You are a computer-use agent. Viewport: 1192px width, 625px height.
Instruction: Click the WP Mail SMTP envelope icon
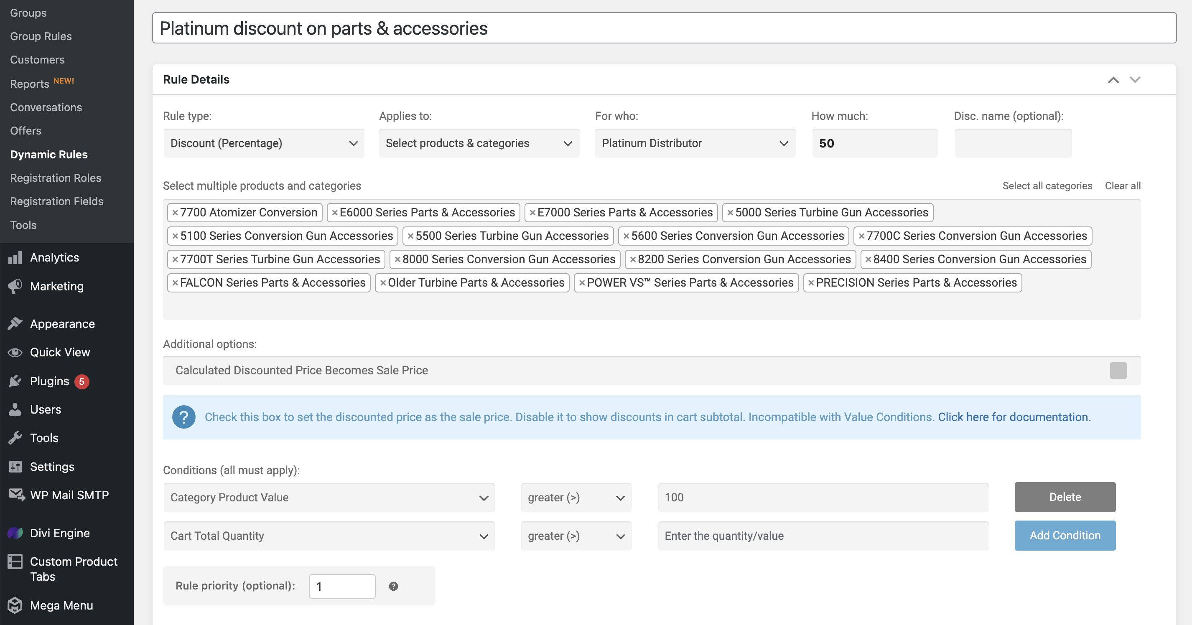(17, 495)
